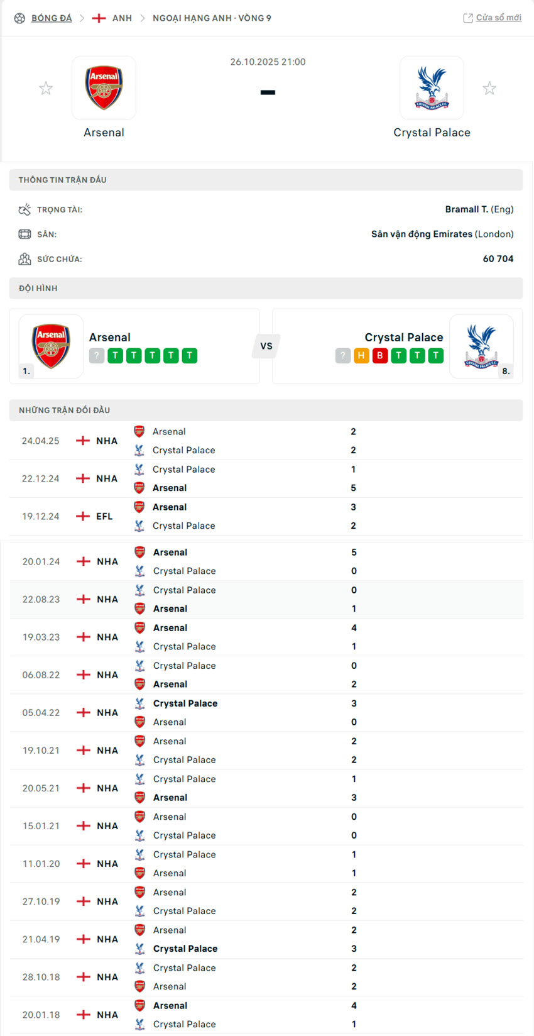This screenshot has height=1036, width=534.
Task: Open match in Cửa sổ mới
Action: click(496, 17)
